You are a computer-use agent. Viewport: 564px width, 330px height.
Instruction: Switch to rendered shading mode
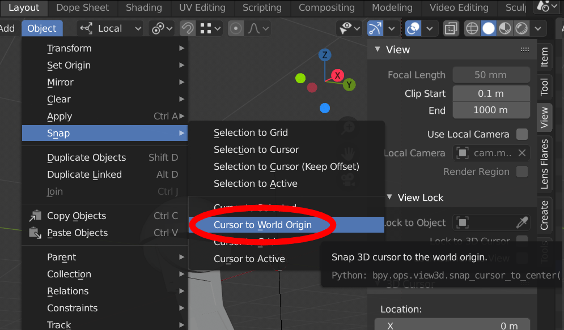[x=521, y=28]
